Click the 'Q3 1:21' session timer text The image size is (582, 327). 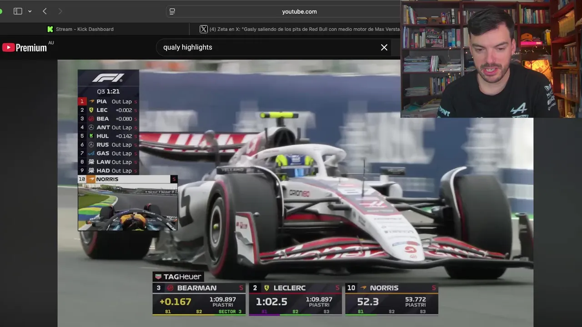(x=108, y=91)
